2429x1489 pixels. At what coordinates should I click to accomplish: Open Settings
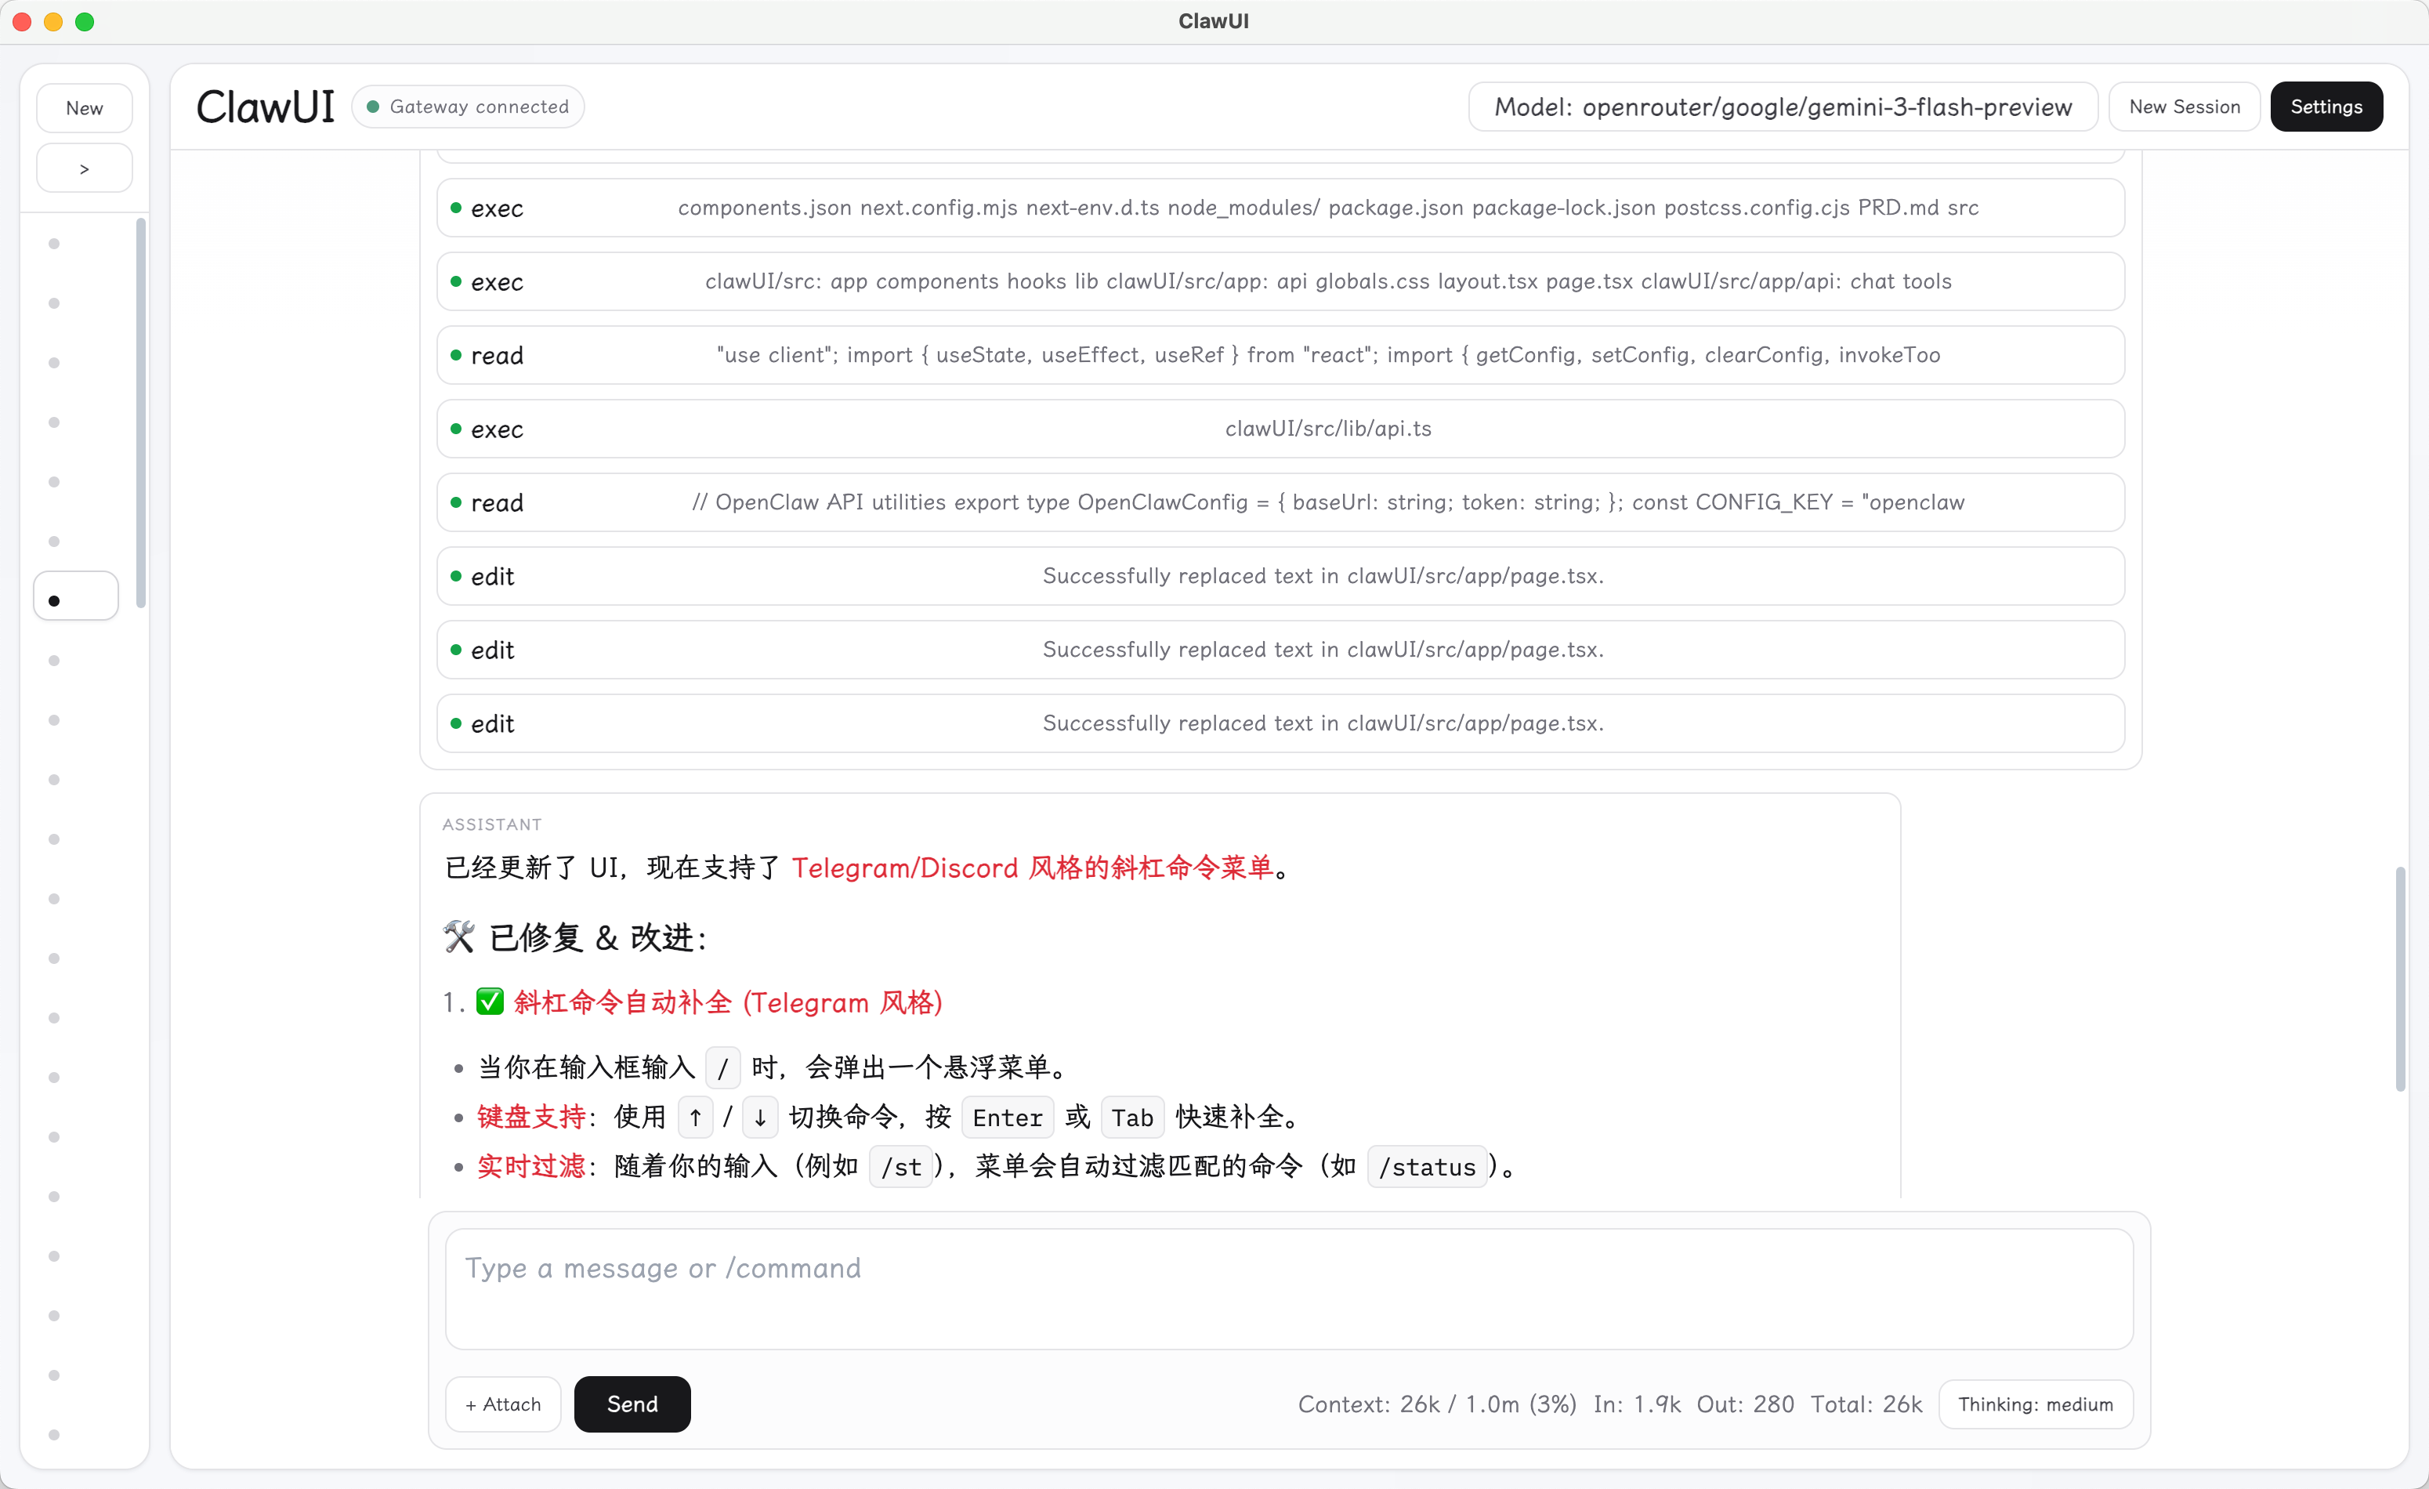2326,107
